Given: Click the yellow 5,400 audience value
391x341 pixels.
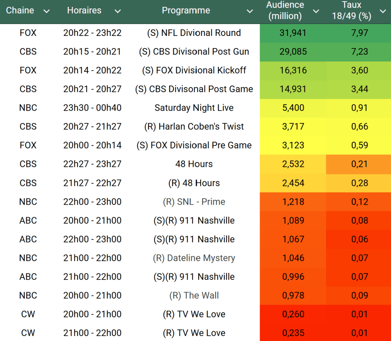Looking at the screenshot, I should point(293,108).
